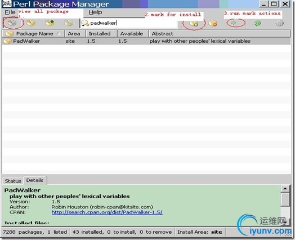Click the PadWalker abstract text 'play with other peoples'
Viewport: 295px width, 240px height.
pyautogui.click(x=200, y=41)
